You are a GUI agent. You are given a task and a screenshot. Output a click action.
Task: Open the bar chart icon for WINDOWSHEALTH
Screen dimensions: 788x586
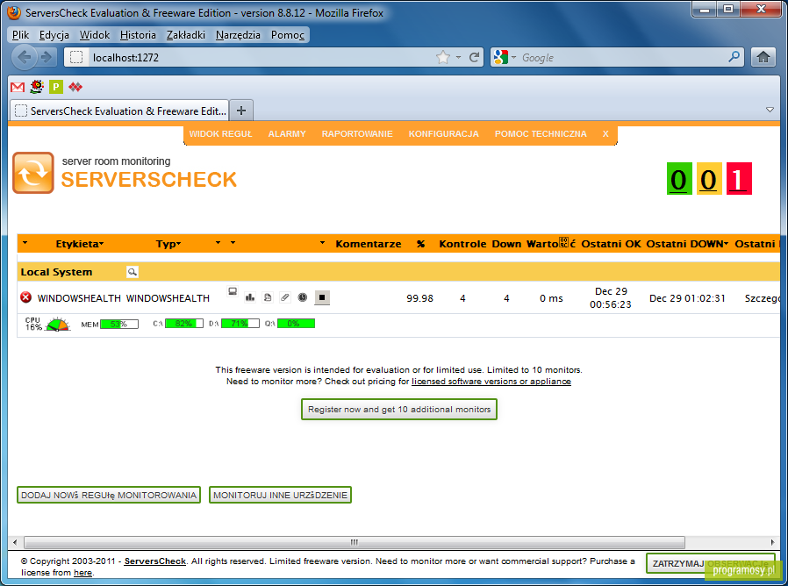250,297
